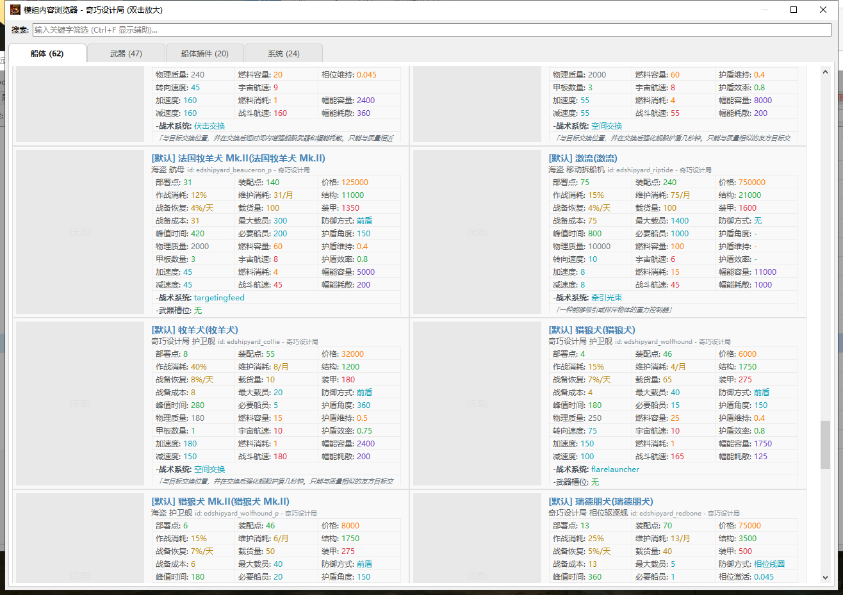
Task: Select the 猎狼犬 ship image placeholder
Action: coord(477,403)
